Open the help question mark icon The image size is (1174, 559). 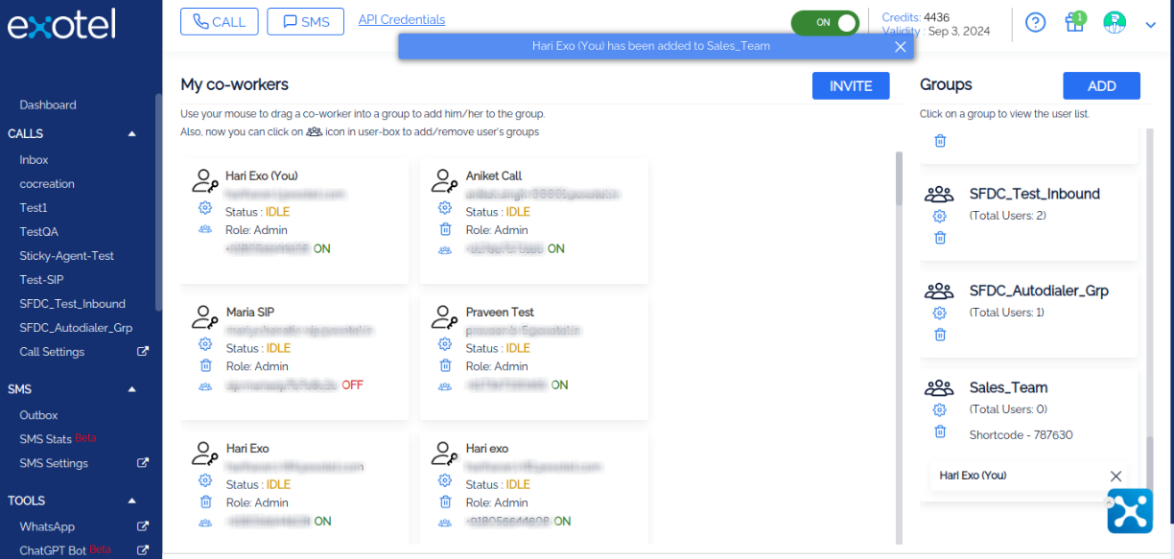point(1035,22)
